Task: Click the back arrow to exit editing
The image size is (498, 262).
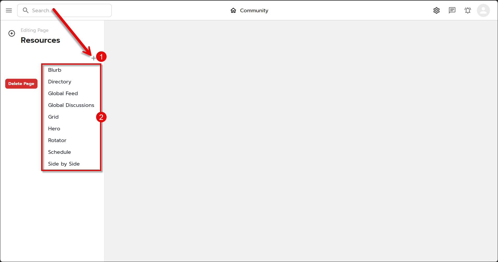Action: (x=11, y=33)
